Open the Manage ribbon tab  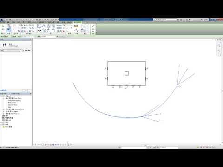click(x=63, y=22)
